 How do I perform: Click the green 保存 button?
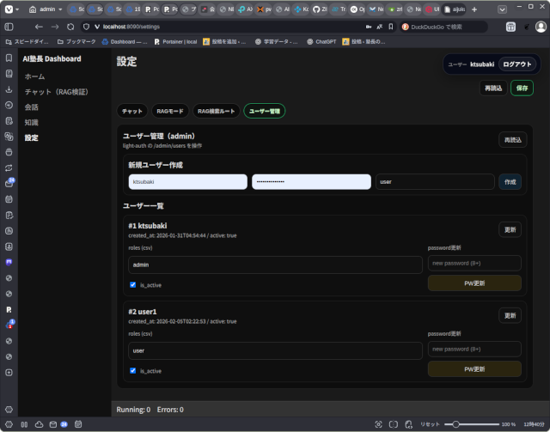click(x=521, y=88)
